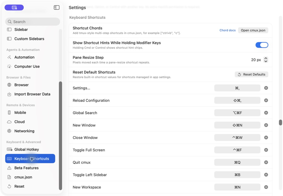Image resolution: width=283 pixels, height=196 pixels.
Task: Edit the New Window shortcut field
Action: pyautogui.click(x=237, y=125)
